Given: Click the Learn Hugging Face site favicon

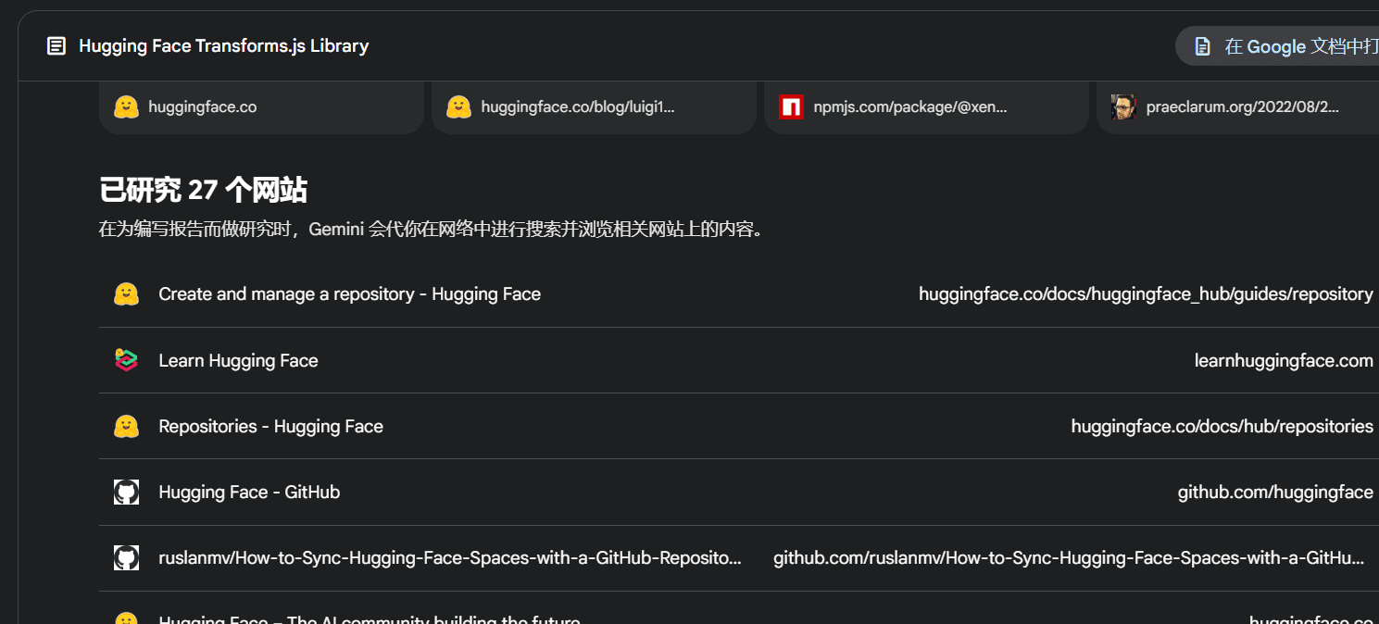Looking at the screenshot, I should (126, 360).
